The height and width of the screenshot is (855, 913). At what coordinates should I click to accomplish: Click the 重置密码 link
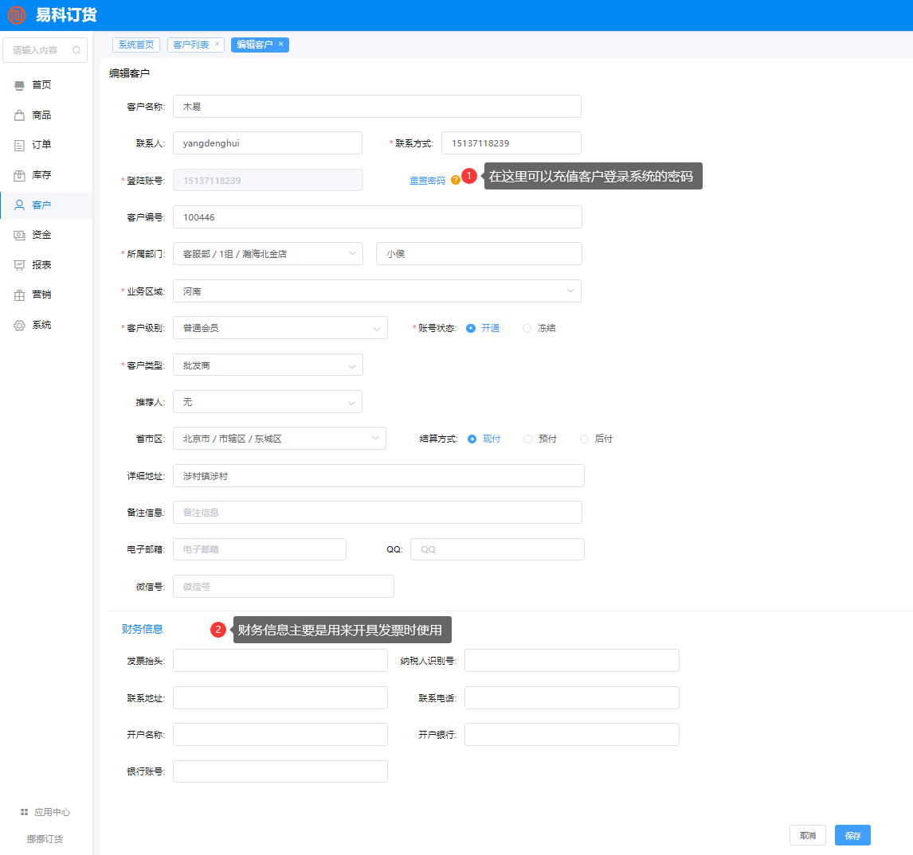427,181
